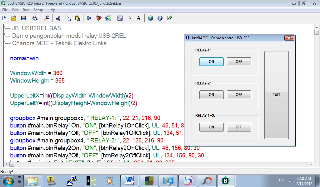The height and width of the screenshot is (187, 320).
Task: Open a file with the folder icon
Action: pyautogui.click(x=14, y=18)
